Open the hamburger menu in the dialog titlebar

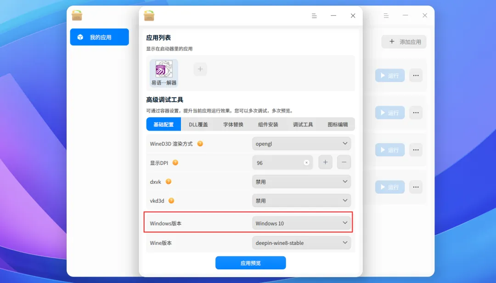coord(314,16)
